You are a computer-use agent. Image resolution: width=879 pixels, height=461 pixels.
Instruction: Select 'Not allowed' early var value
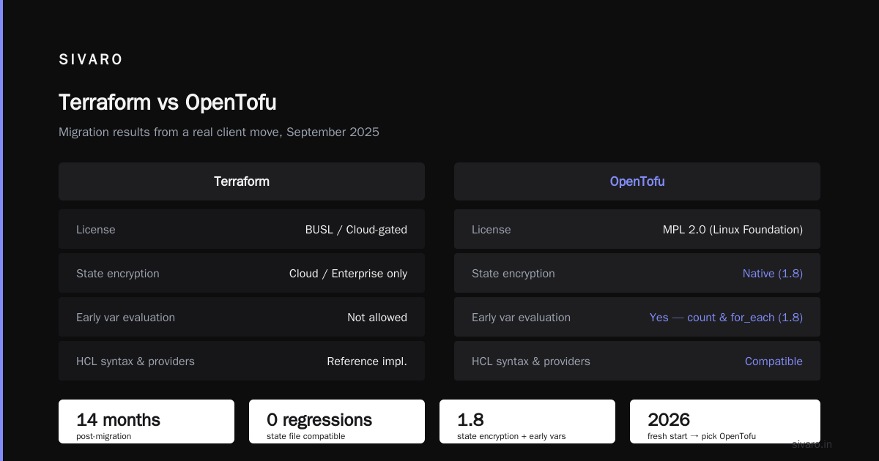(x=377, y=318)
